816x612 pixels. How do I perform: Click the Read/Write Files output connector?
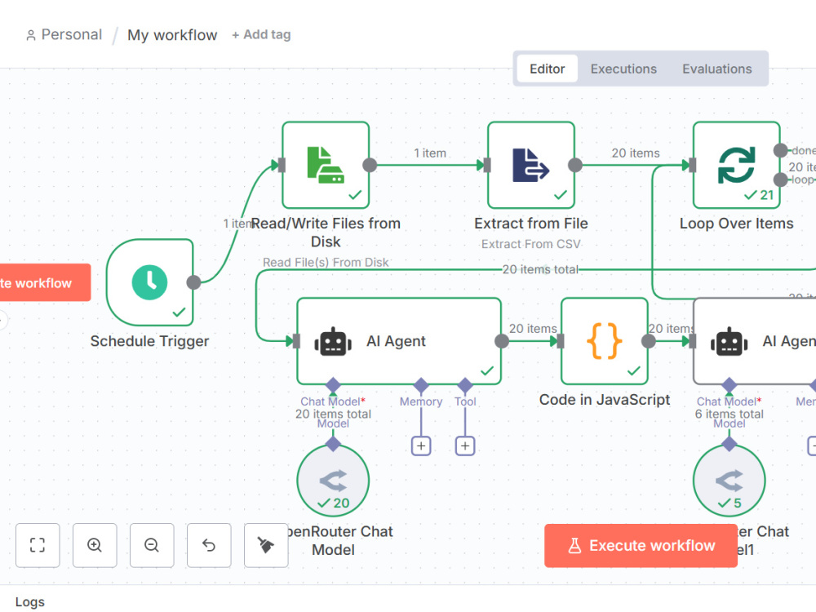370,165
